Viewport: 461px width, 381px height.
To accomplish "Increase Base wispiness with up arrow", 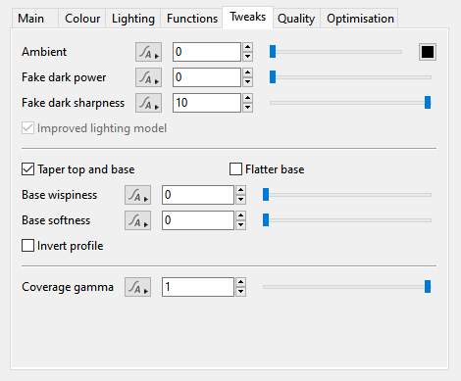I will [x=241, y=190].
